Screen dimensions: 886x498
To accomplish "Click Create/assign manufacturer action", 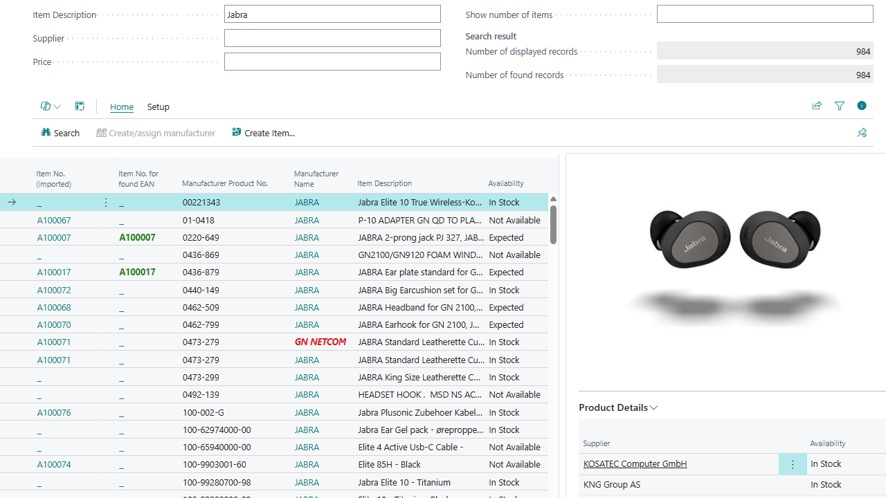I will pyautogui.click(x=156, y=133).
